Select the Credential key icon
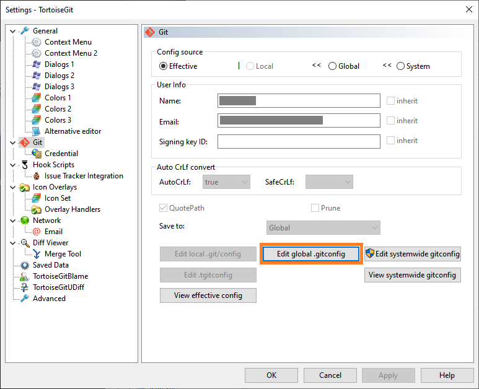Viewport: 479px width, 389px height. 37,154
